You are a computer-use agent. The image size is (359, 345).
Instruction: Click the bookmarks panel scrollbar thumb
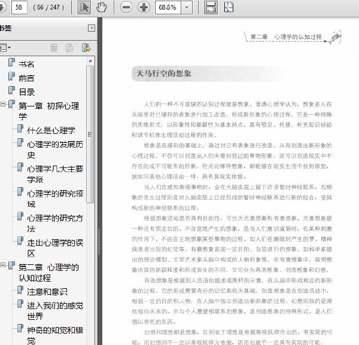90,135
